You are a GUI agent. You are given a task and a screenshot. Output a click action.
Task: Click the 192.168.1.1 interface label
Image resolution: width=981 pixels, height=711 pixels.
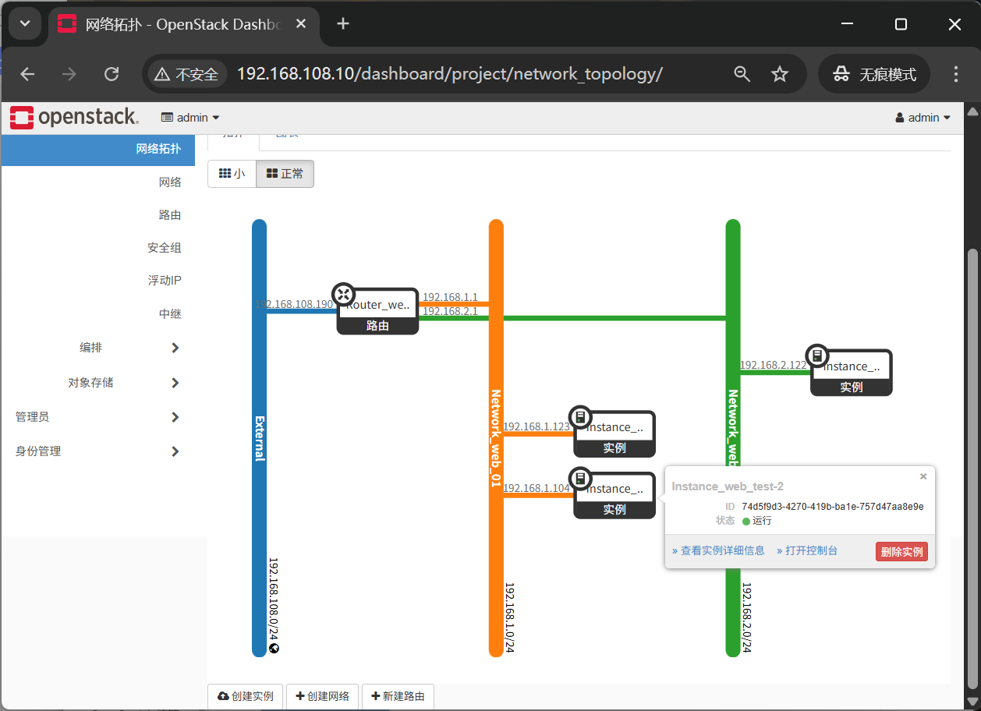point(450,298)
